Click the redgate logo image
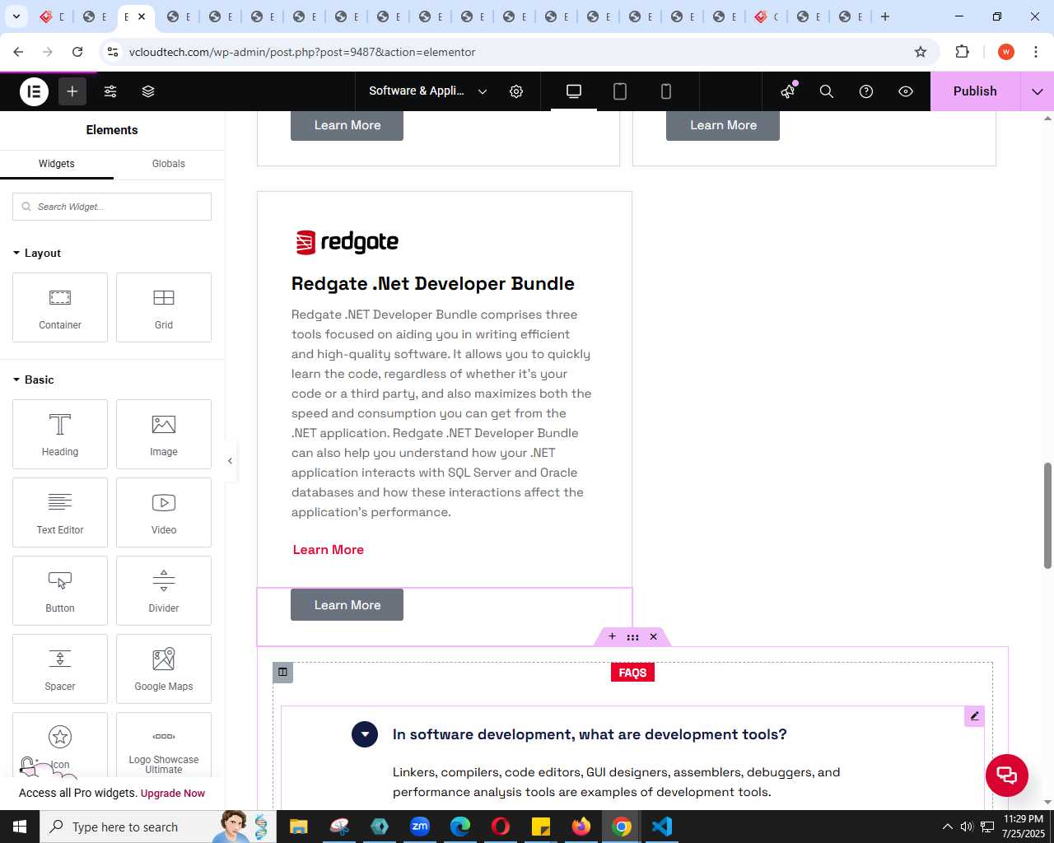 pyautogui.click(x=347, y=242)
